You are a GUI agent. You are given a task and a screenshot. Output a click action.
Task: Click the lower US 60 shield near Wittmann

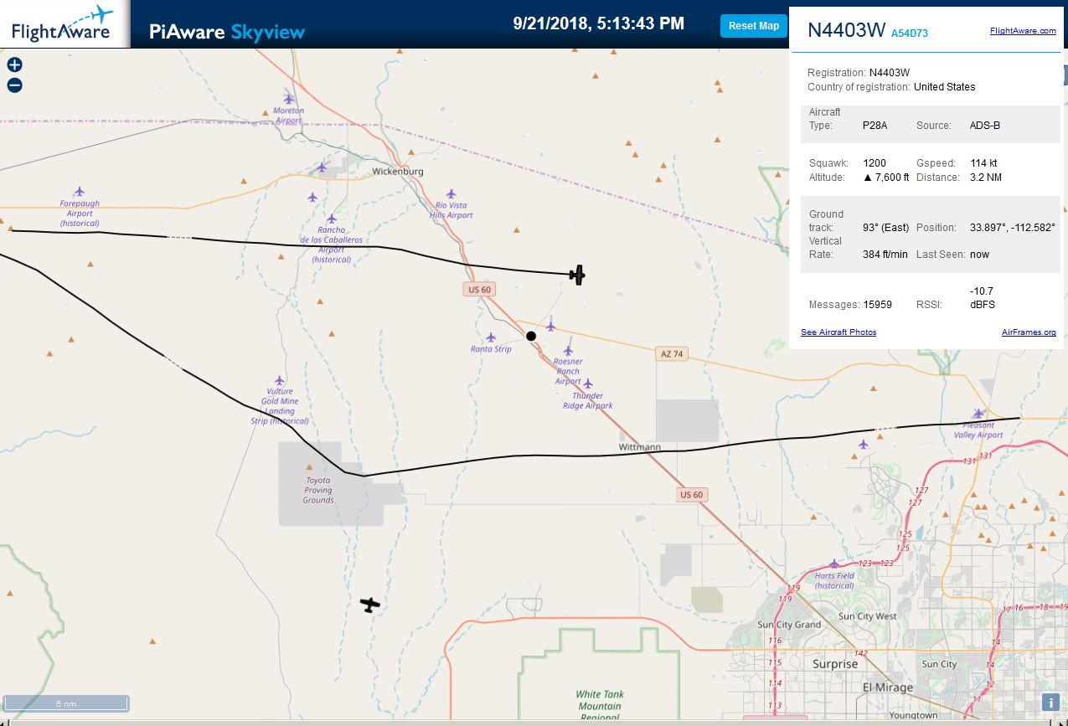692,495
